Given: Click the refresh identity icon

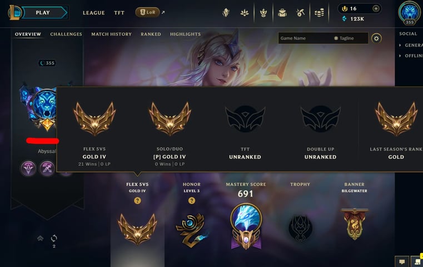Looking at the screenshot, I should (x=54, y=239).
